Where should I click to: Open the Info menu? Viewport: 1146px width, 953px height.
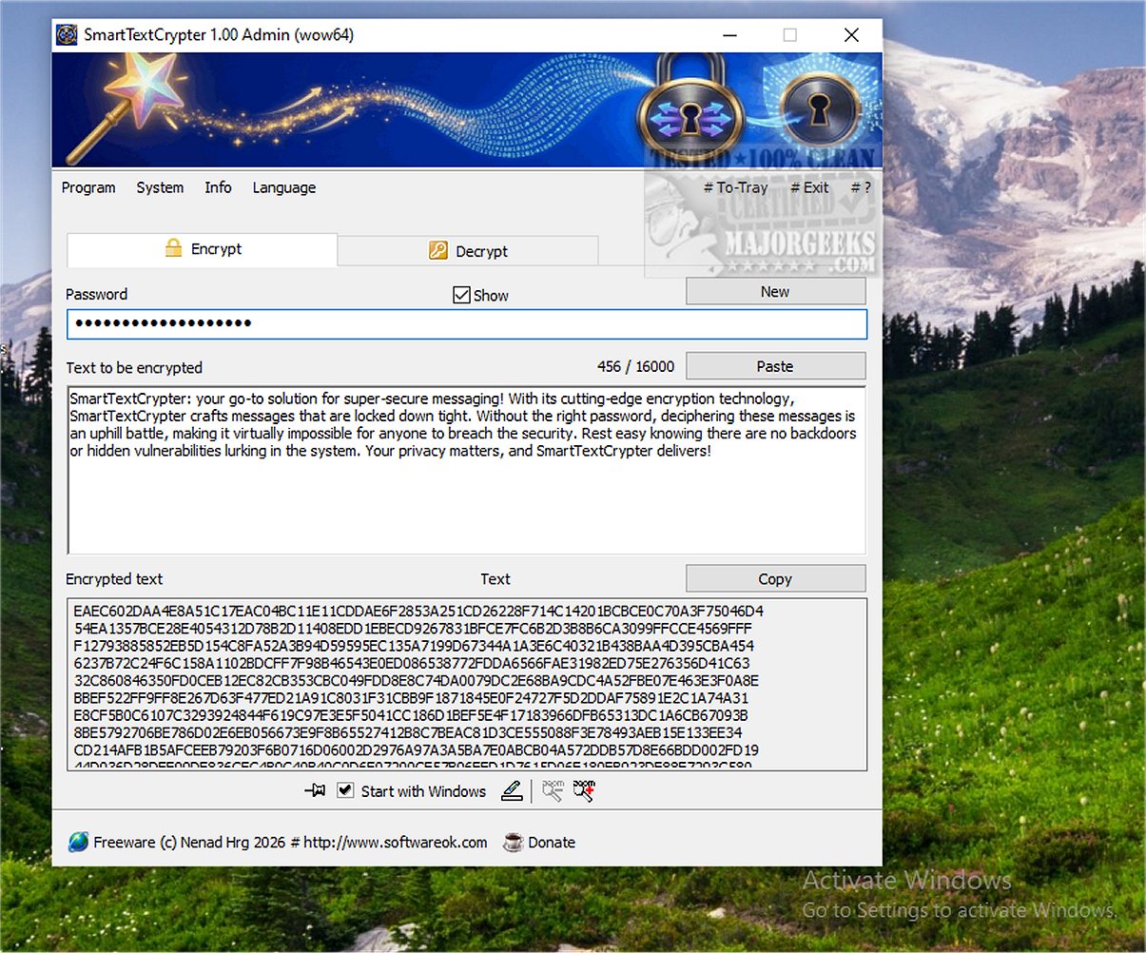point(218,187)
